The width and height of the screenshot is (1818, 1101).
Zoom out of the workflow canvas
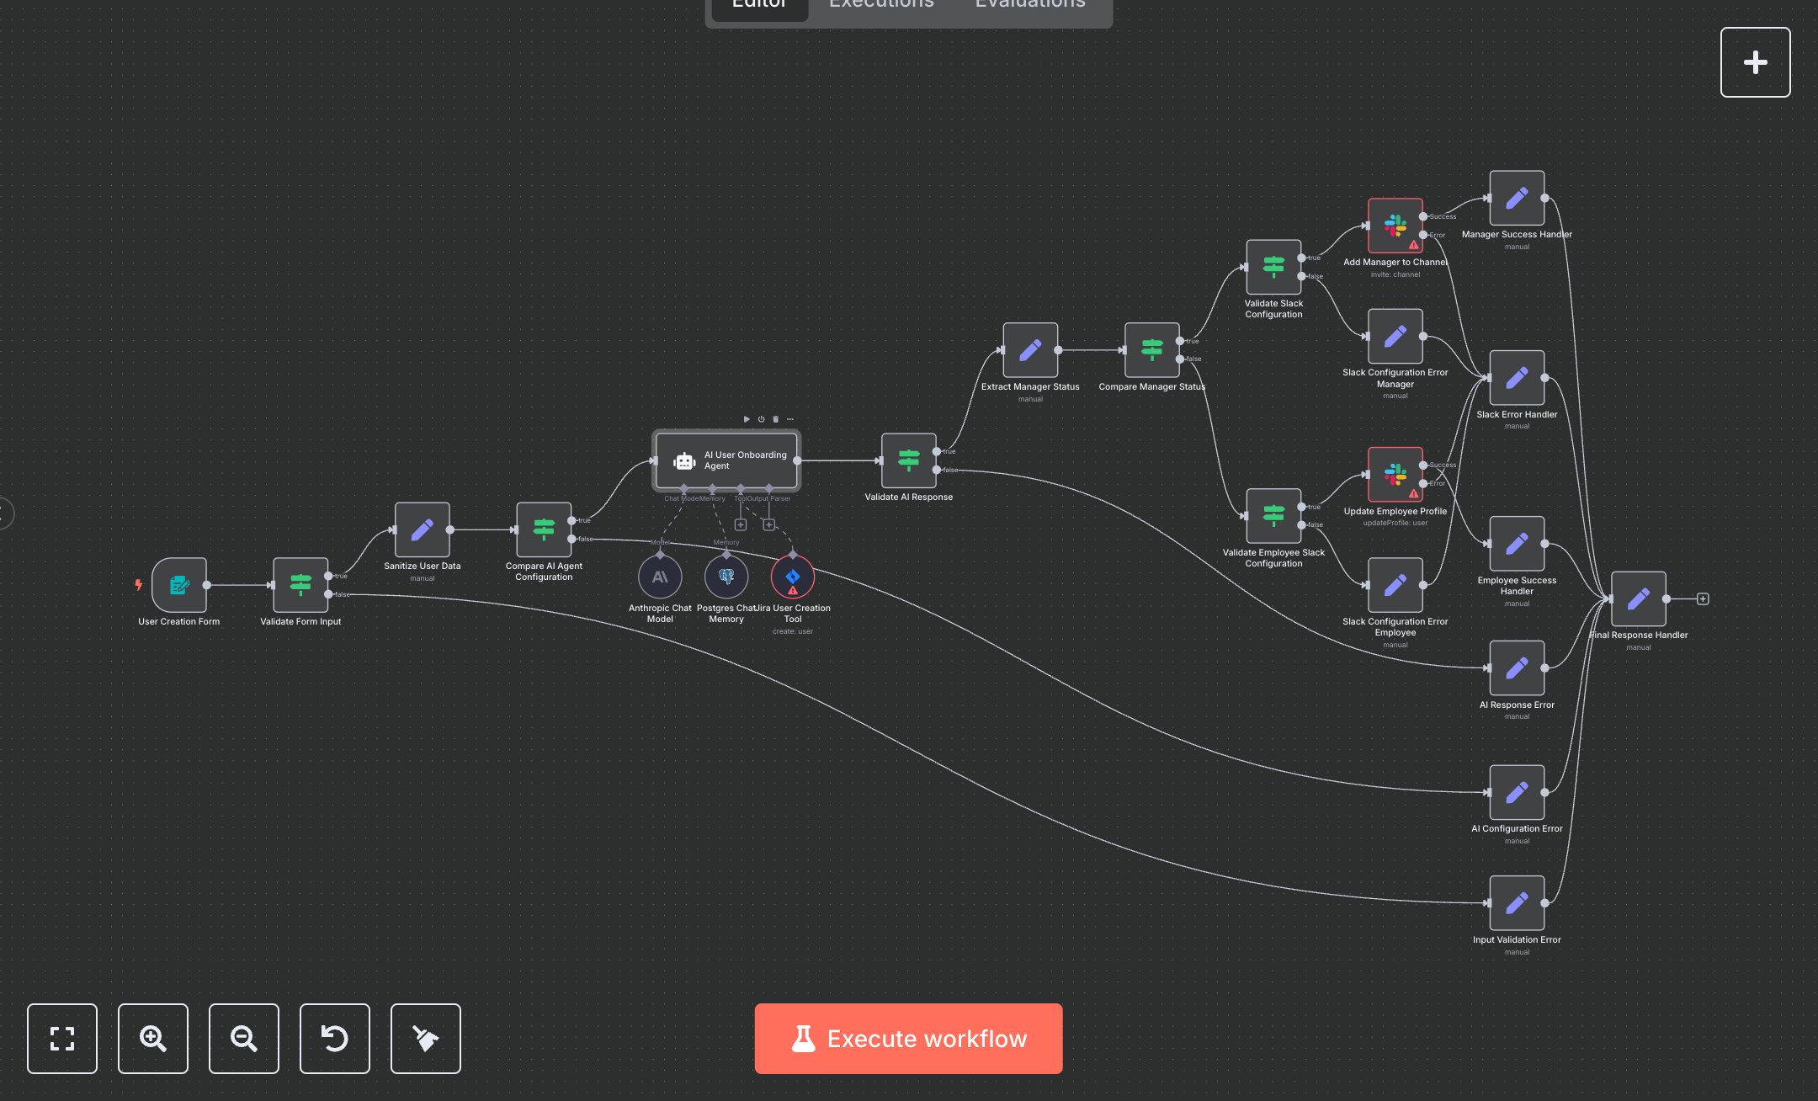pos(244,1038)
